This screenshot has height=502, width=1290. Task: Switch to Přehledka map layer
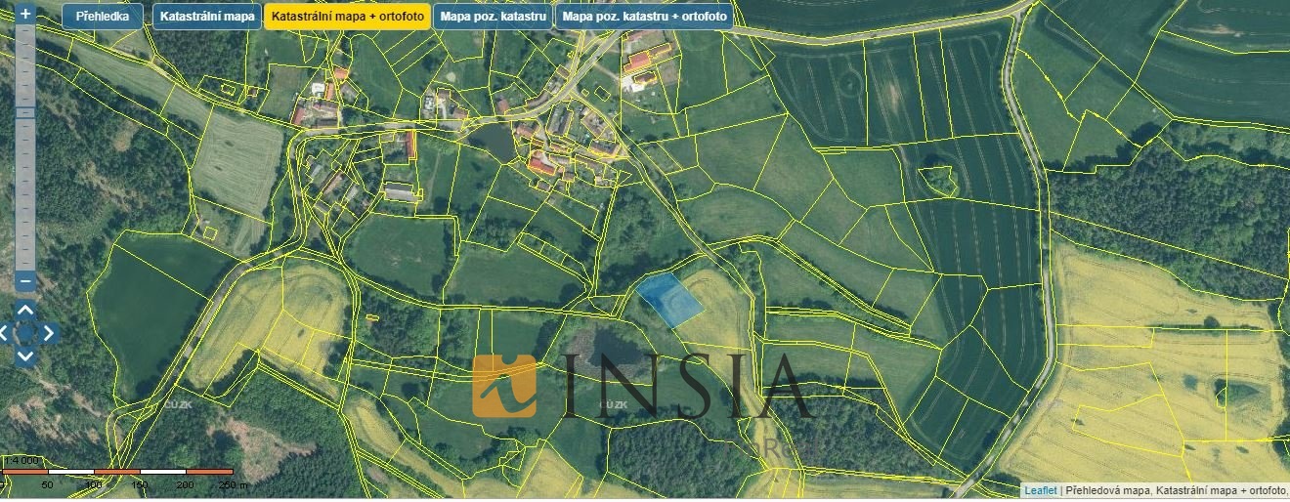point(102,17)
